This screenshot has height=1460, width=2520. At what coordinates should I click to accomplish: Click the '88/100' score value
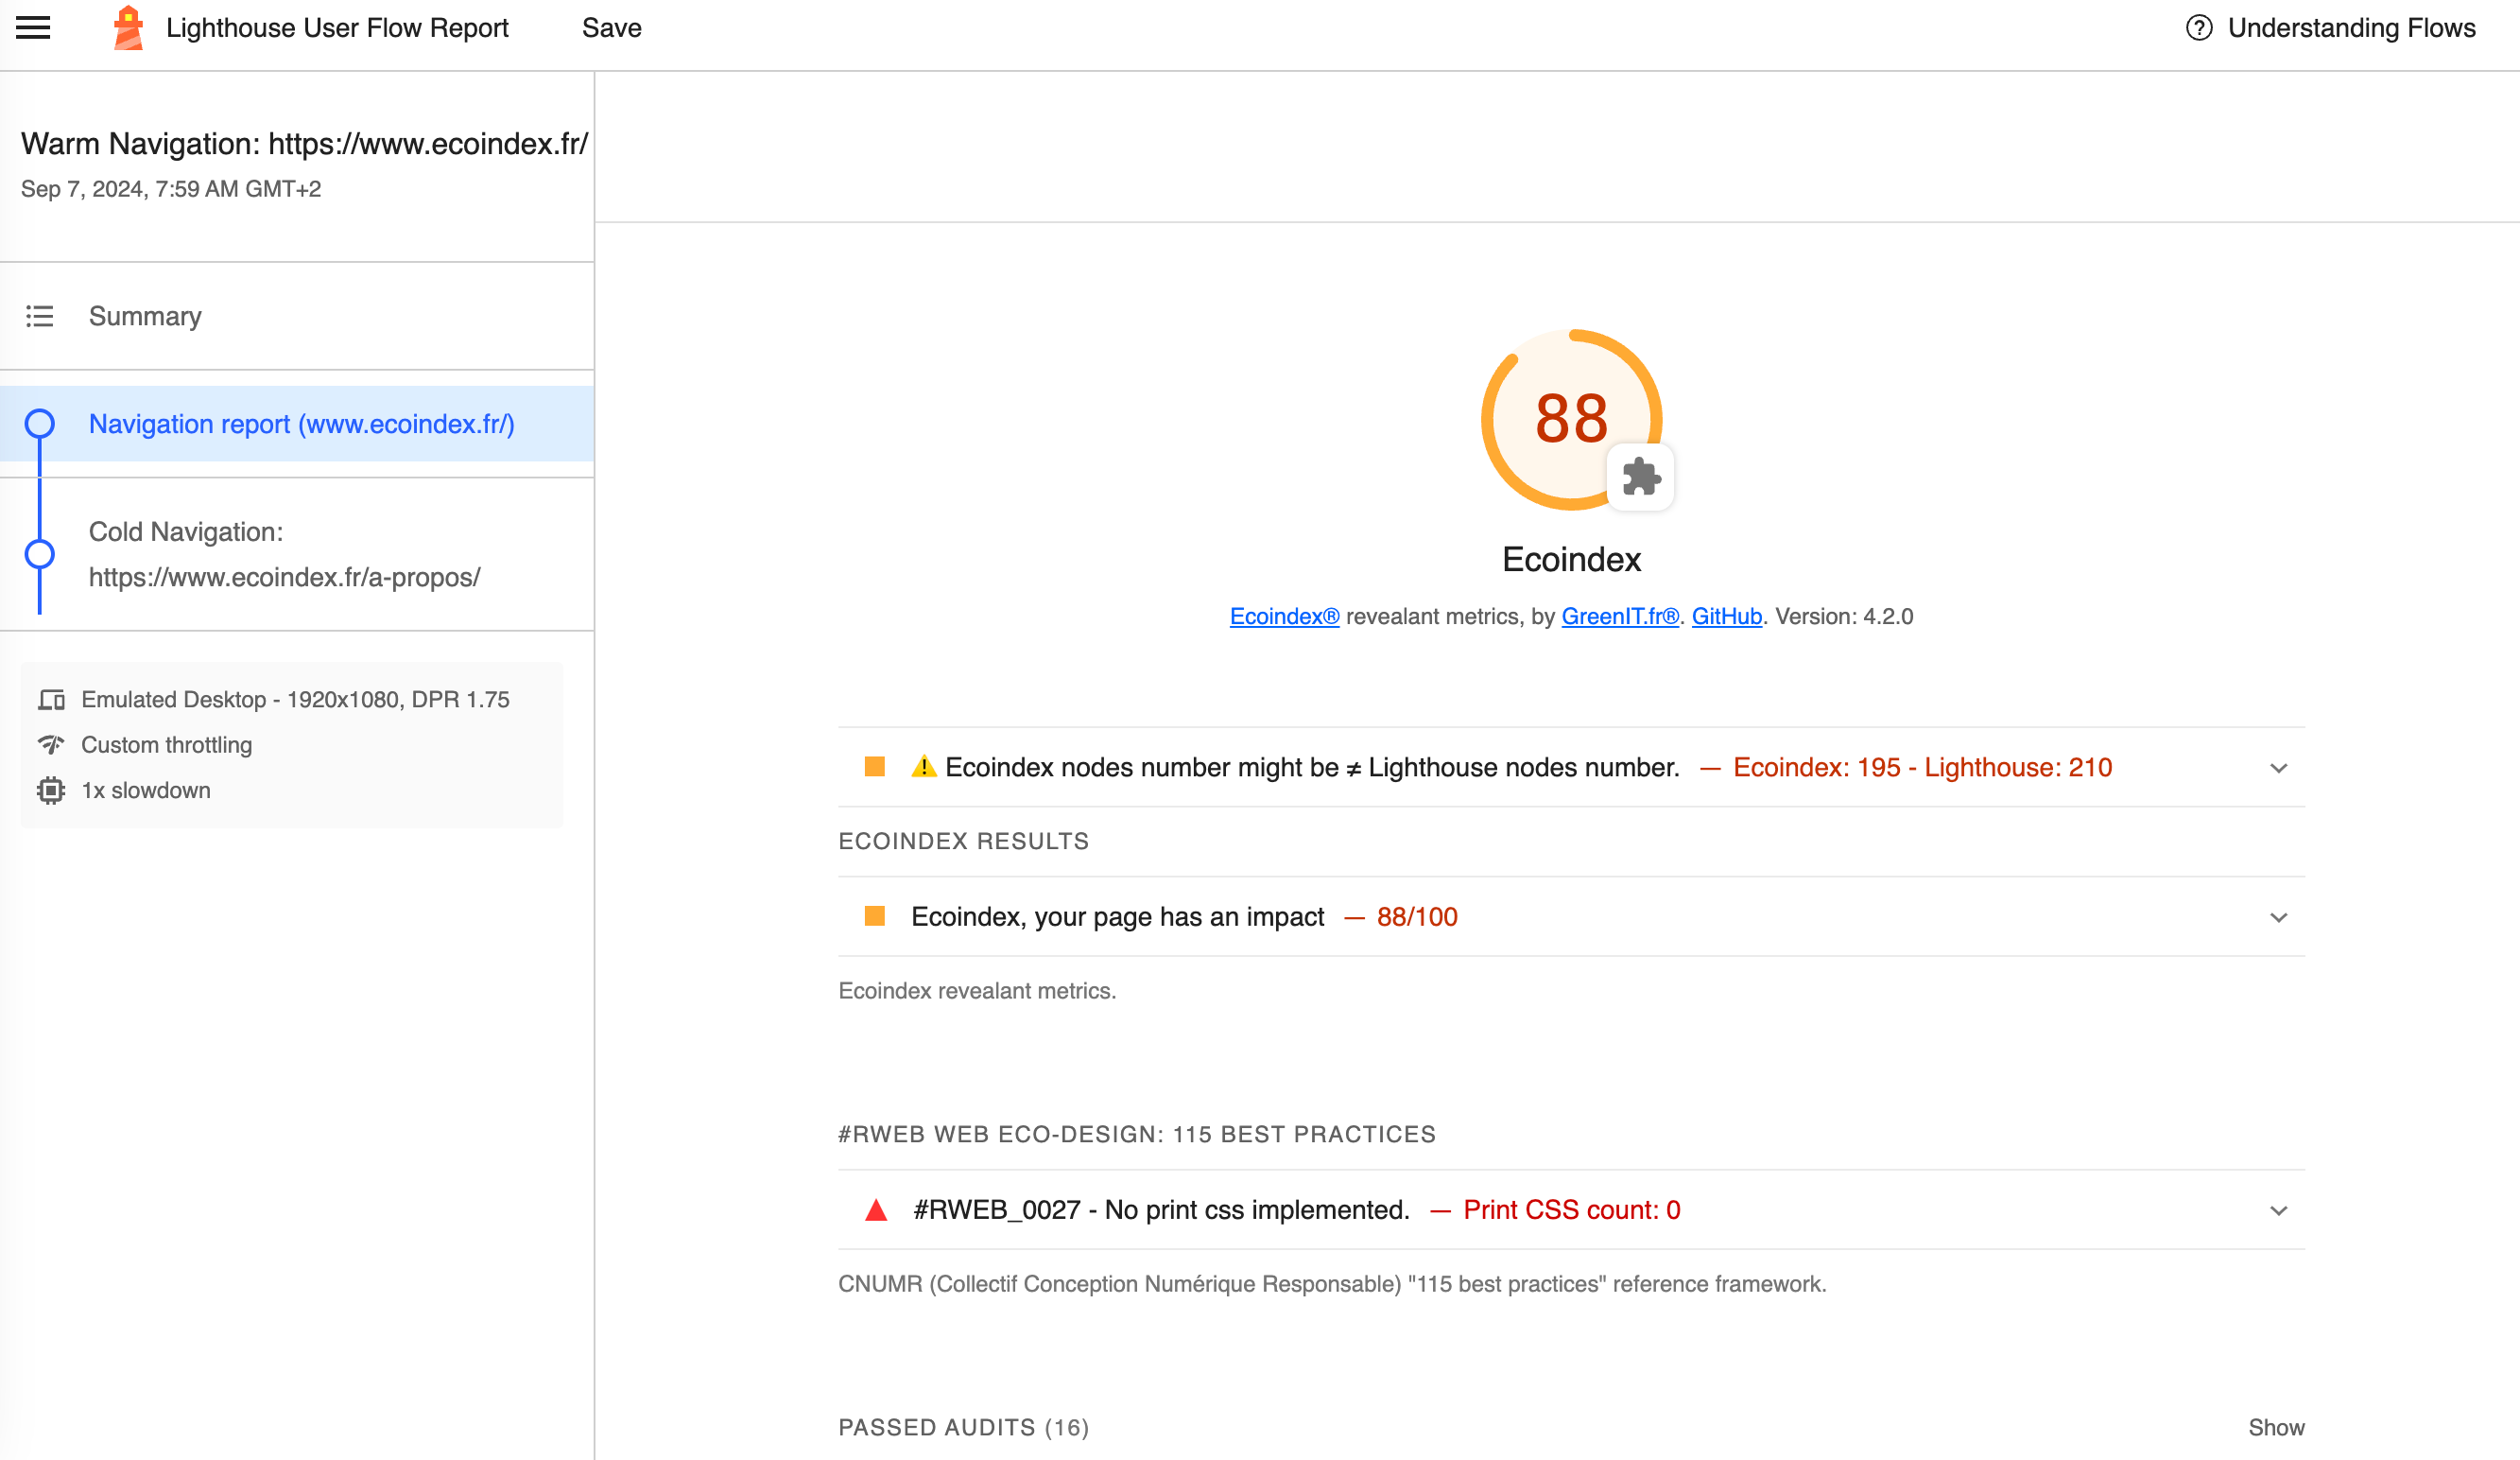1417,916
